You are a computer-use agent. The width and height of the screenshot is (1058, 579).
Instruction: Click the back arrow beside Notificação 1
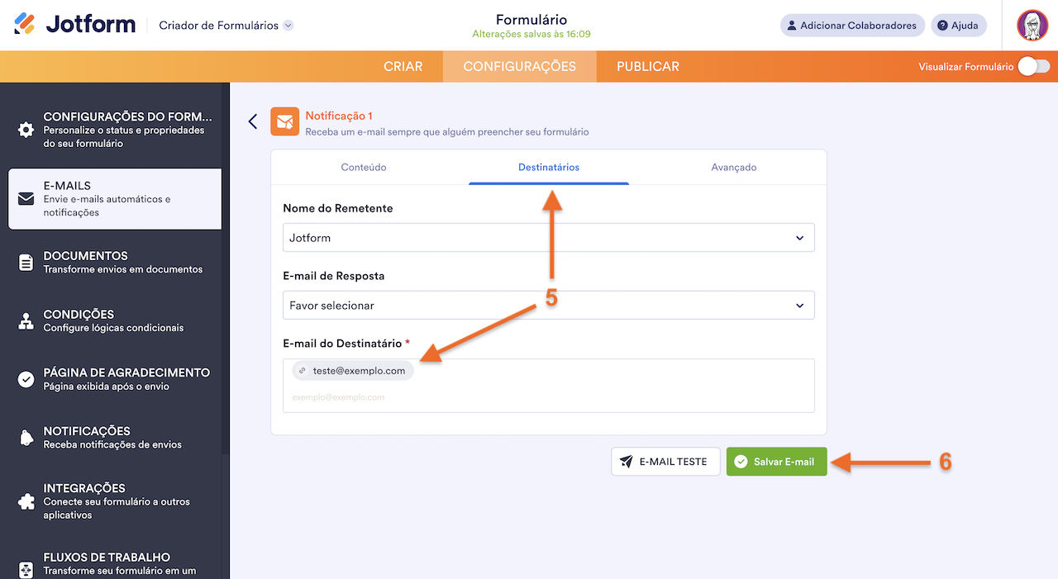coord(252,121)
